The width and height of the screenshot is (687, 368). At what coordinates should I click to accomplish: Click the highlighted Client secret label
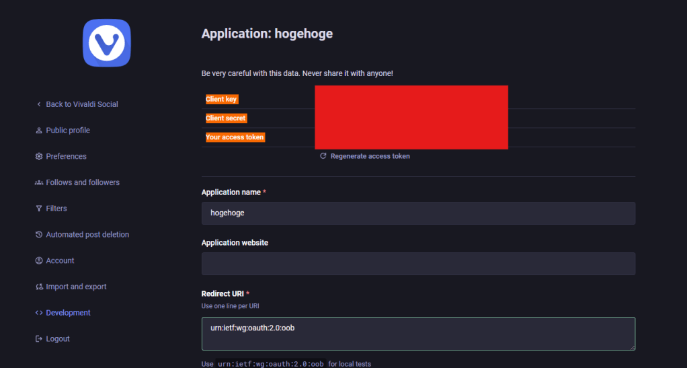click(x=226, y=118)
